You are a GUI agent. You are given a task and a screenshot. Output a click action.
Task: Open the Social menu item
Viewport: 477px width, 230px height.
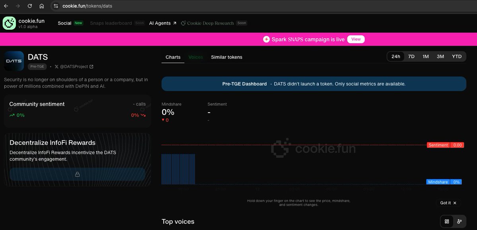[x=64, y=23]
